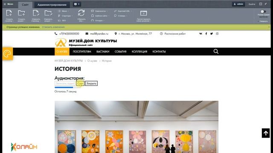273x153 pixels.
Task: Open the О МУЗЕЕ nav item
Action: 62,51
